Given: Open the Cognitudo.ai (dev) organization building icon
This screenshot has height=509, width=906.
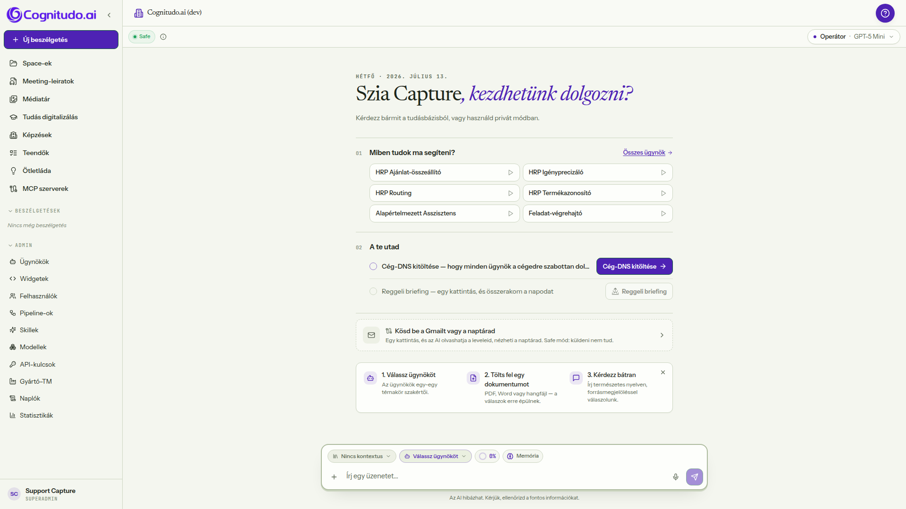Looking at the screenshot, I should 138,13.
